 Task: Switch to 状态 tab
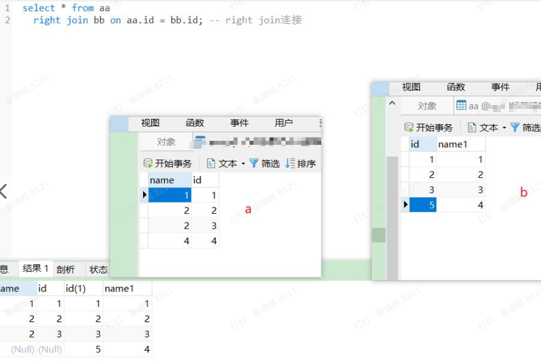point(98,270)
